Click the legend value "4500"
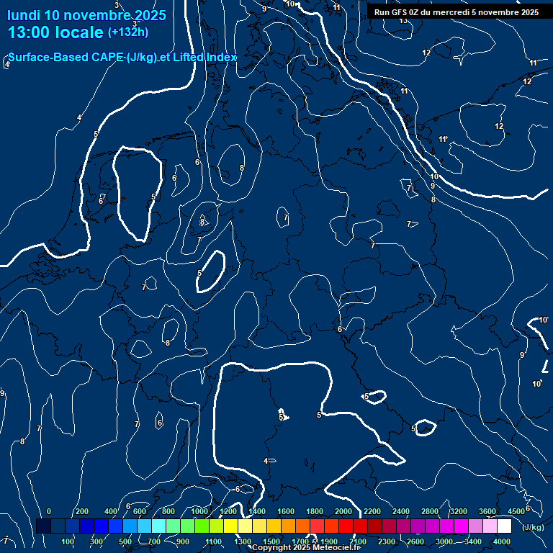Image resolution: width=553 pixels, height=553 pixels. (516, 511)
